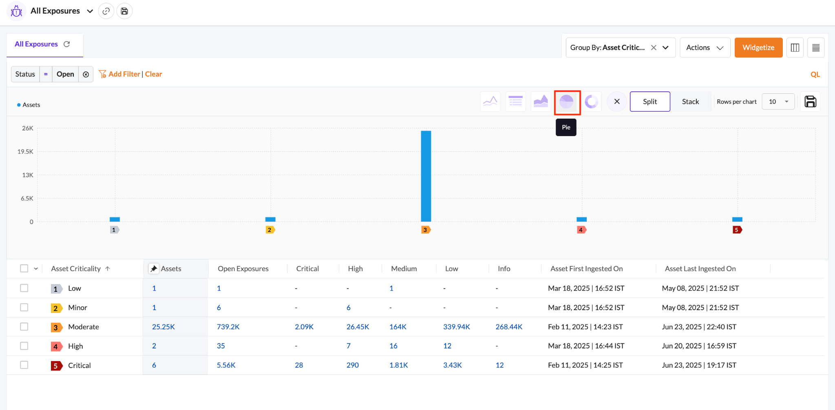Image resolution: width=835 pixels, height=410 pixels.
Task: Clear the Group By selection
Action: click(654, 48)
